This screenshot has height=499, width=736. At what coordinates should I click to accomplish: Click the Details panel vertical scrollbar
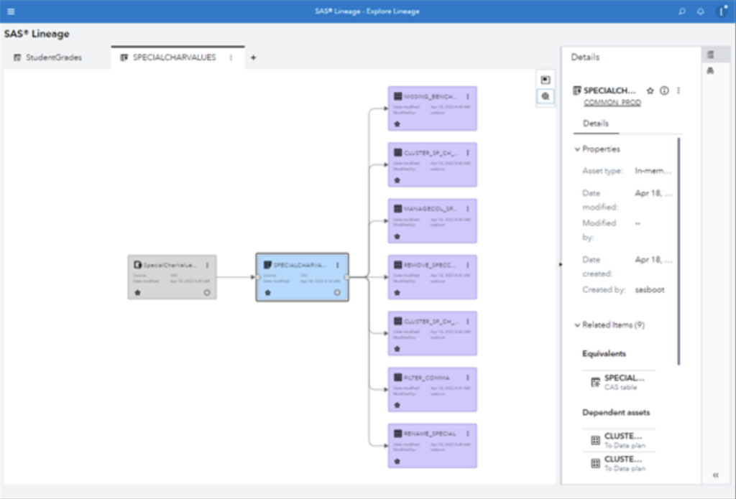(678, 251)
